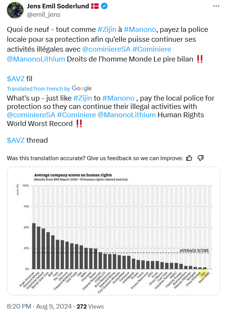
Task: Open Jens Emil Soderlund profile name
Action: pos(58,6)
